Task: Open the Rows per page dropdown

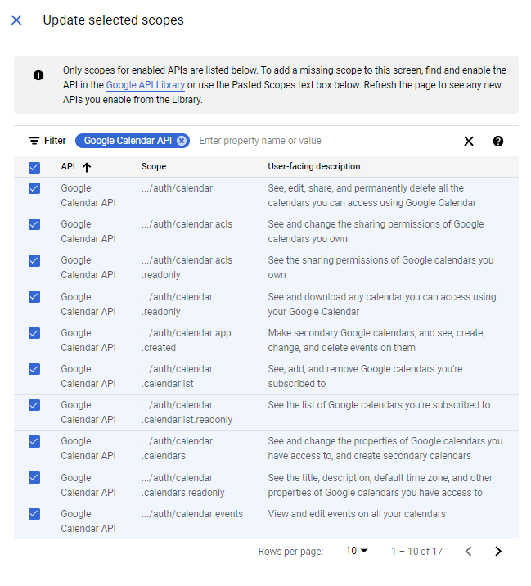Action: pyautogui.click(x=357, y=551)
